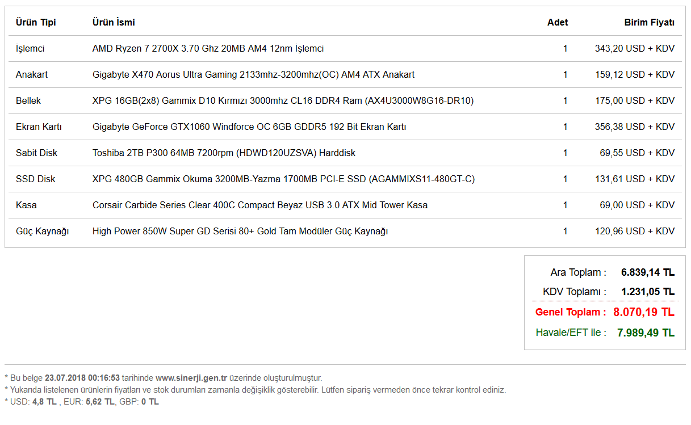Select the AMD Ryzen 7 2700X product name
Viewport: 691px width, 425px height.
click(208, 49)
